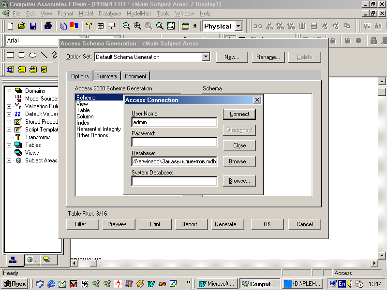Screen dimensions: 387x290
Task: Click the diagram vertical scrollbar down arrow
Action: (382, 256)
